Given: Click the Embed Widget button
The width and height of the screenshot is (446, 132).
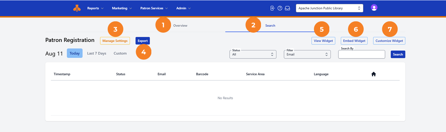Looking at the screenshot, I should 354,41.
